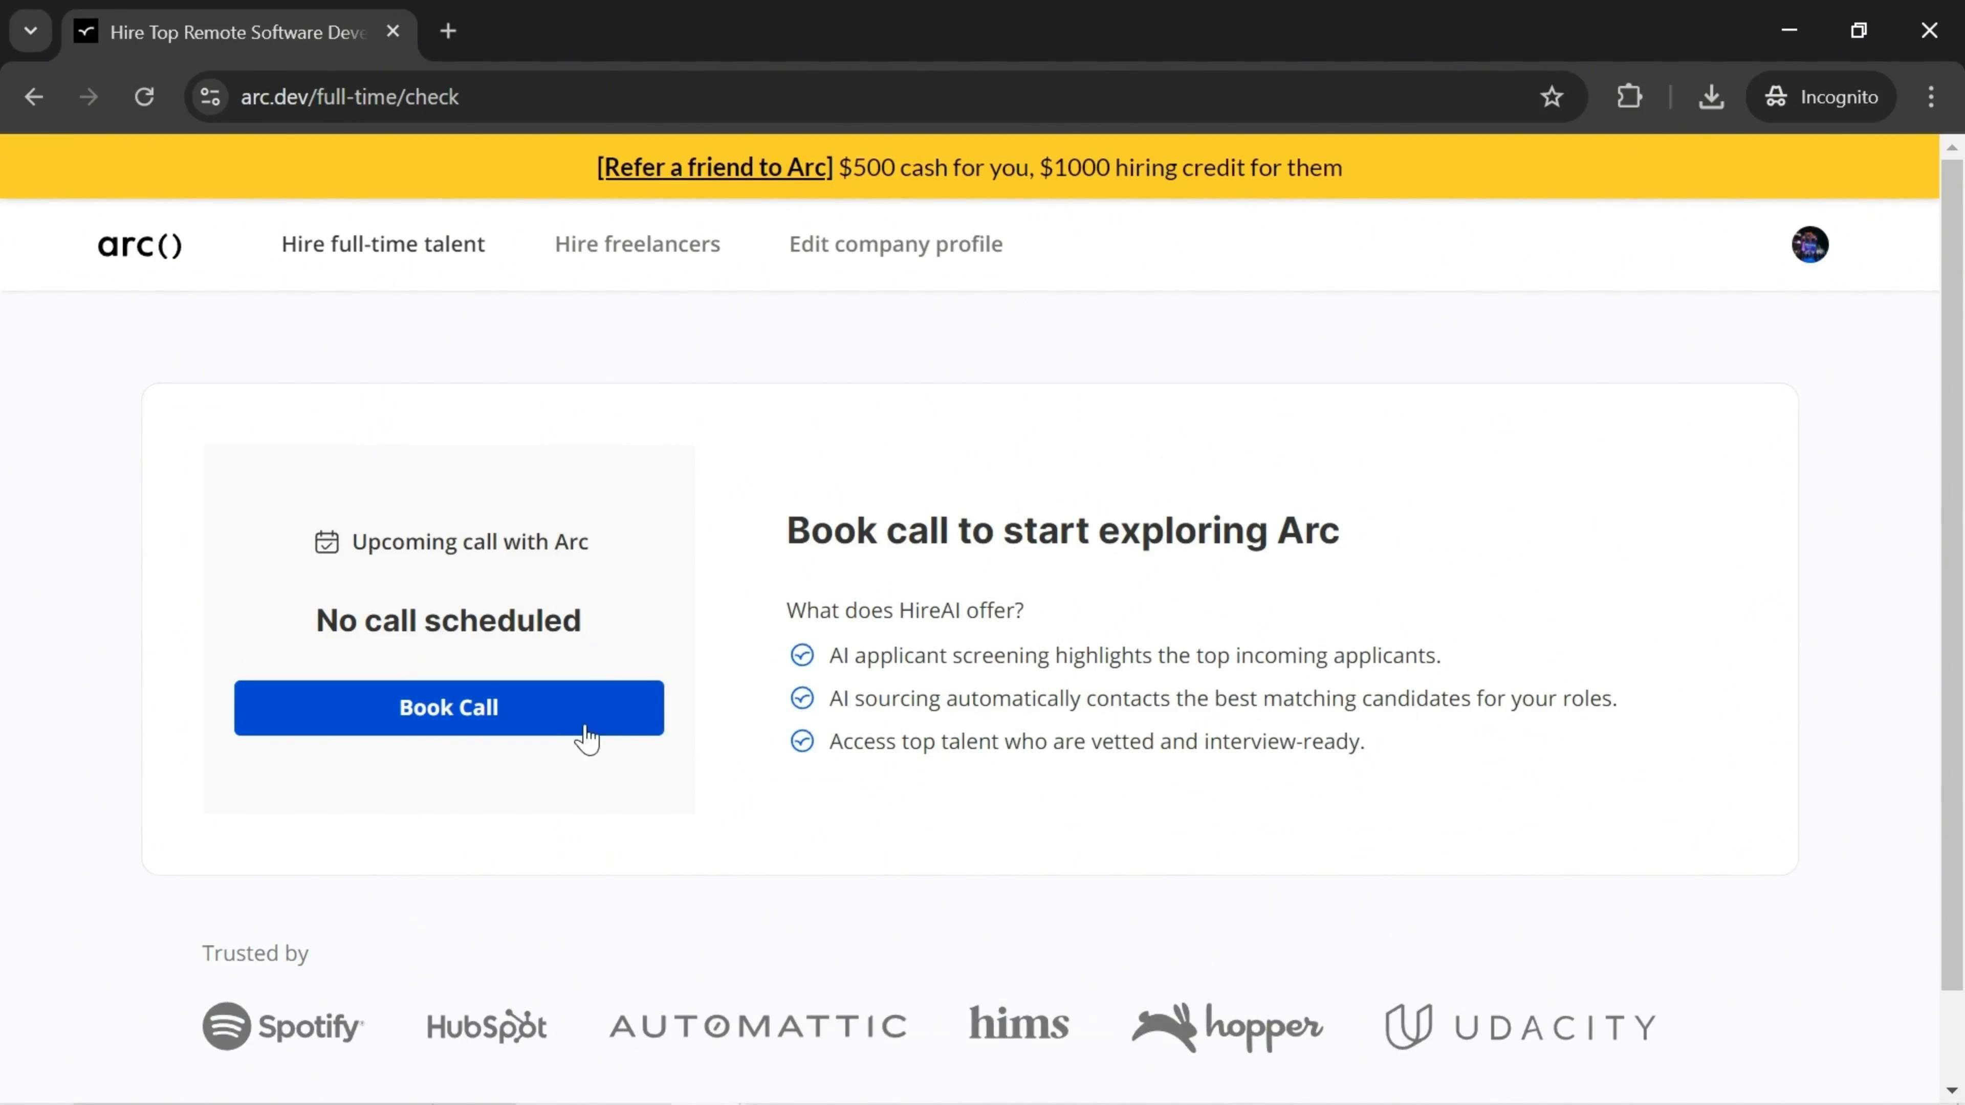This screenshot has height=1105, width=1965.
Task: Bookmark this page with star icon
Action: (1552, 97)
